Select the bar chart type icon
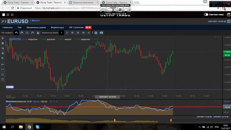231x130 pixels. click(16, 33)
